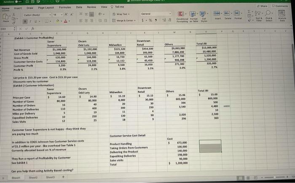Viewport: 295px width, 183px height.
Task: Click the Decrease Indent icon
Action: coord(100,21)
